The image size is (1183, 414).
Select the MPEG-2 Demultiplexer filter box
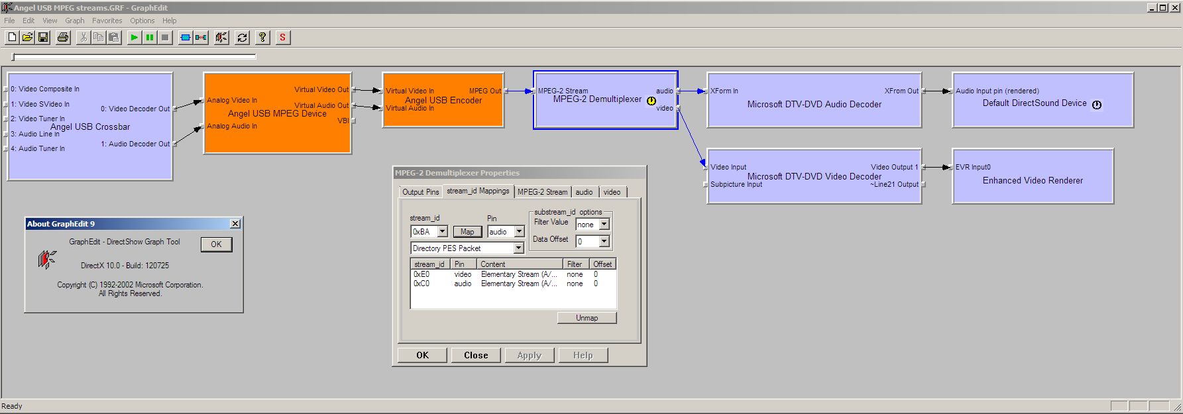[x=605, y=99]
